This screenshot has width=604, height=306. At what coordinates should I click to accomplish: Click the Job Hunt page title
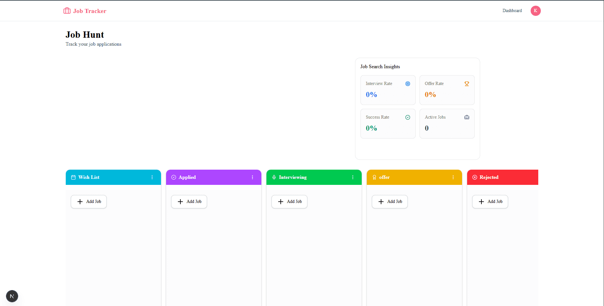[85, 35]
